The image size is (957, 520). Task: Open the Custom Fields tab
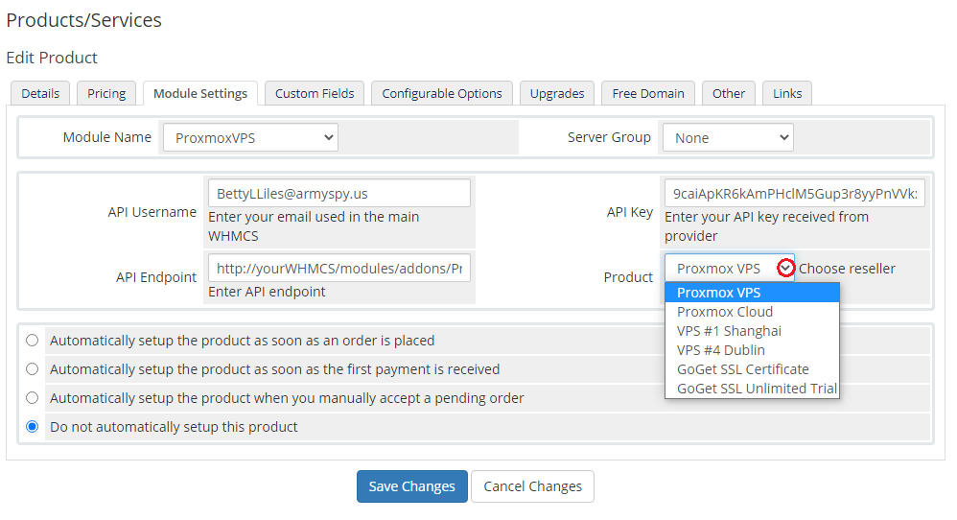coord(315,93)
